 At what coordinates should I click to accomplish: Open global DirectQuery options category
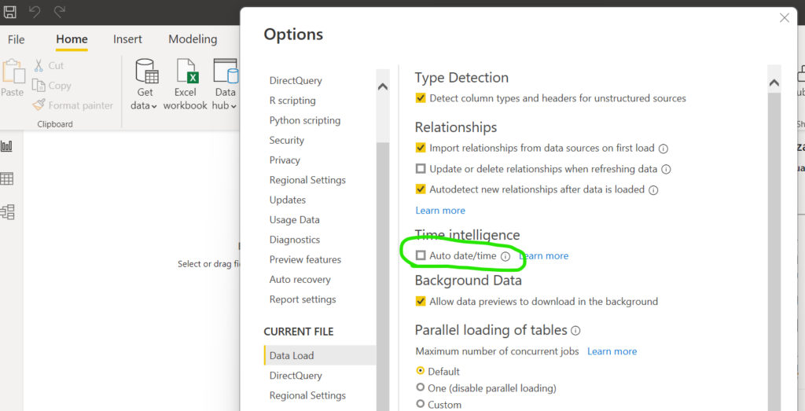pos(296,81)
